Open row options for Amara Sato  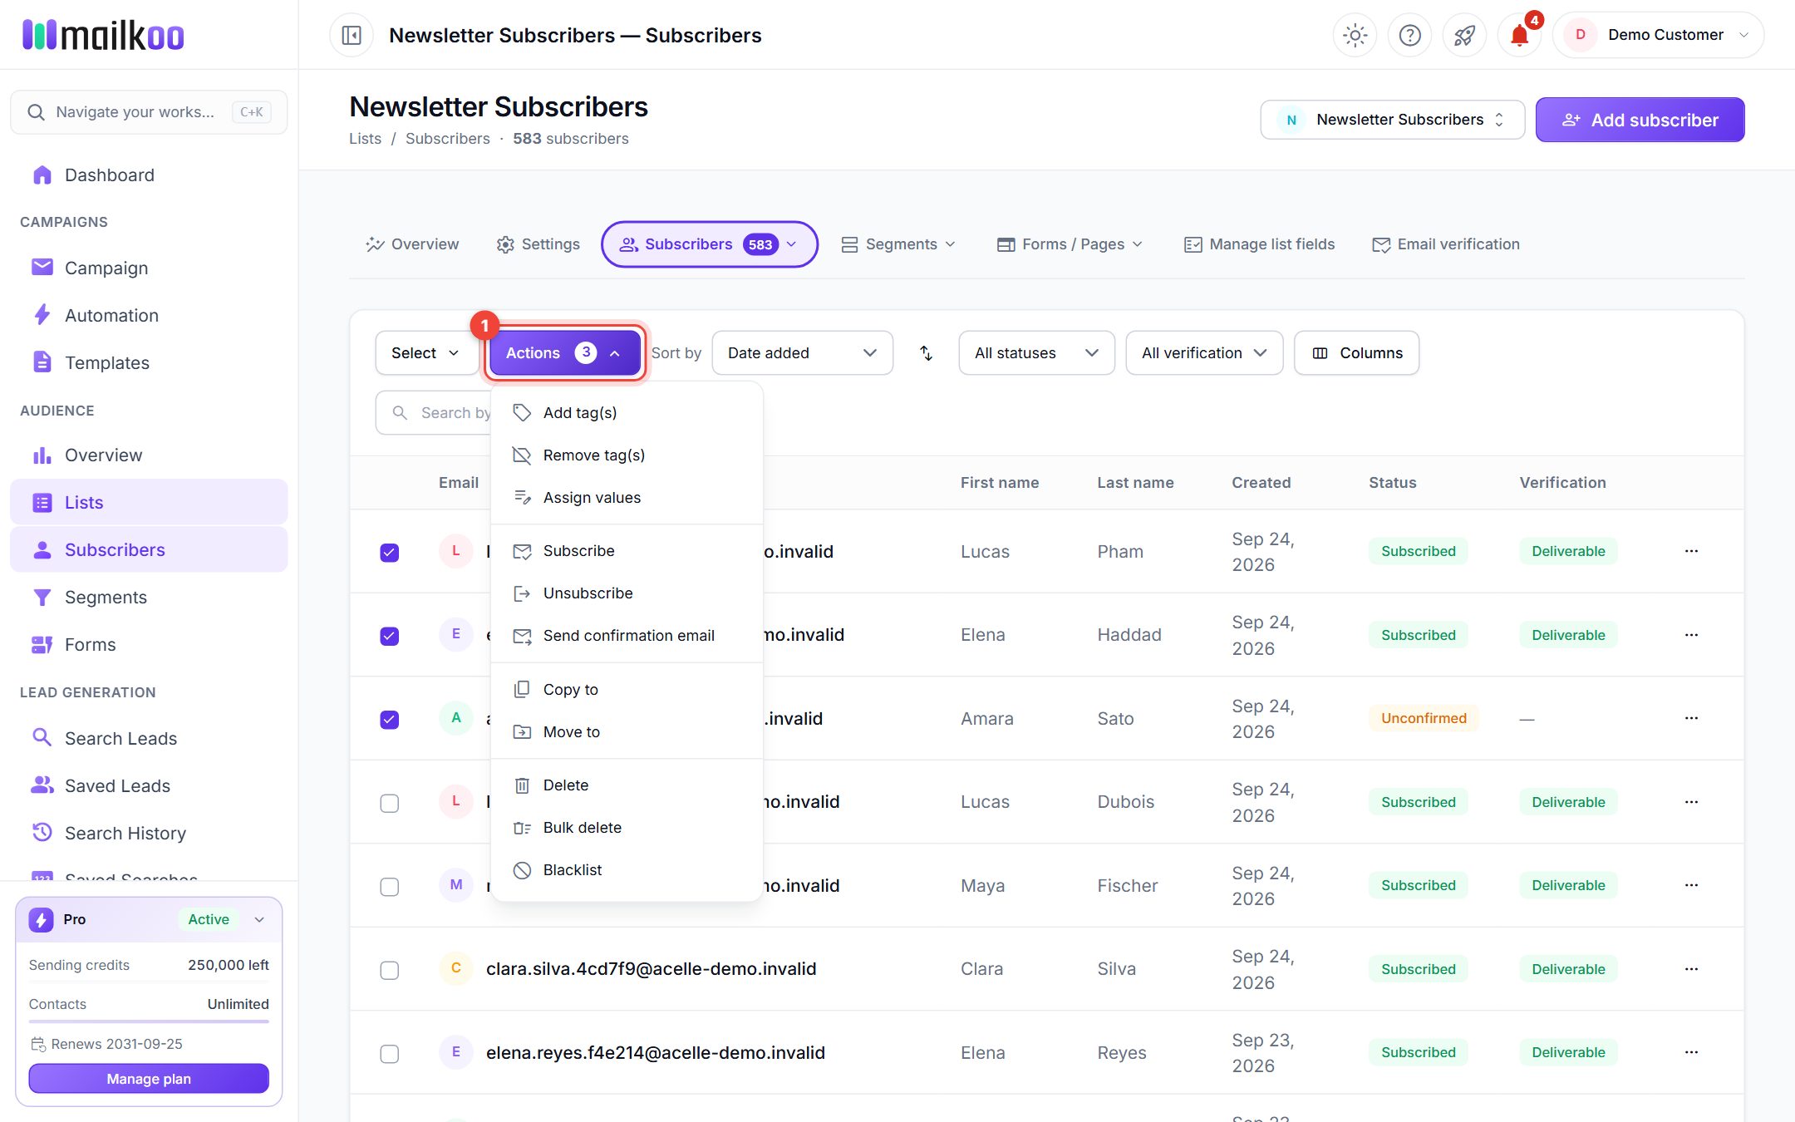(x=1691, y=718)
